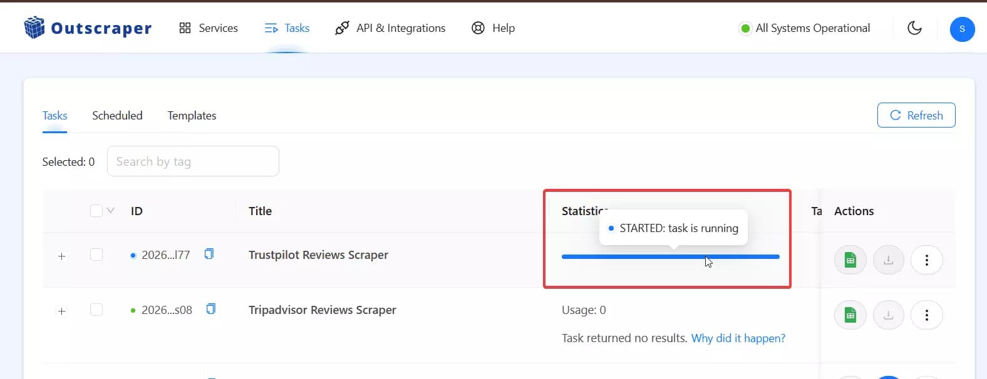Open more actions for Trustpilot task

click(x=927, y=260)
